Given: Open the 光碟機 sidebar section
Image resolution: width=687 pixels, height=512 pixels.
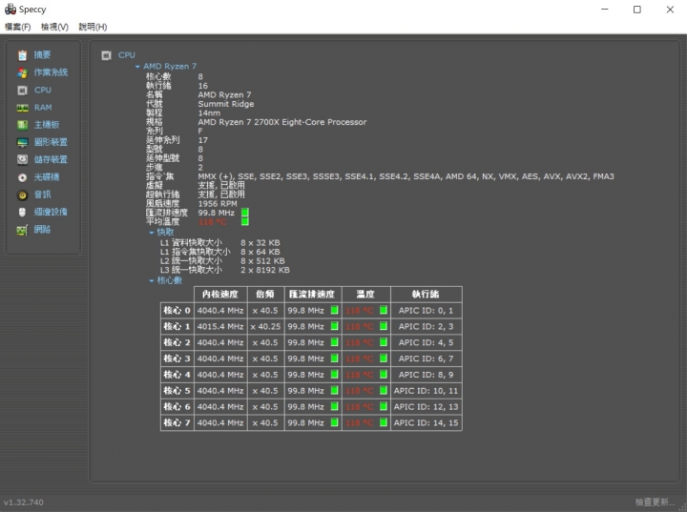Looking at the screenshot, I should point(47,177).
